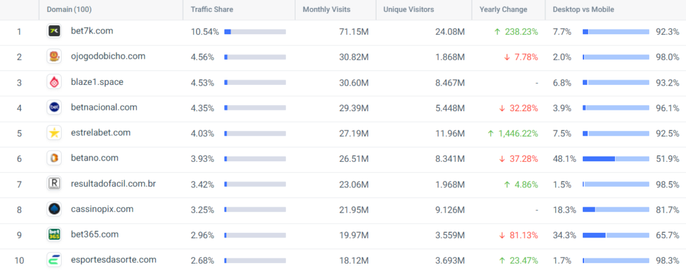
Task: Click betano.com desktop vs mobile bar
Action: pyautogui.click(x=616, y=159)
